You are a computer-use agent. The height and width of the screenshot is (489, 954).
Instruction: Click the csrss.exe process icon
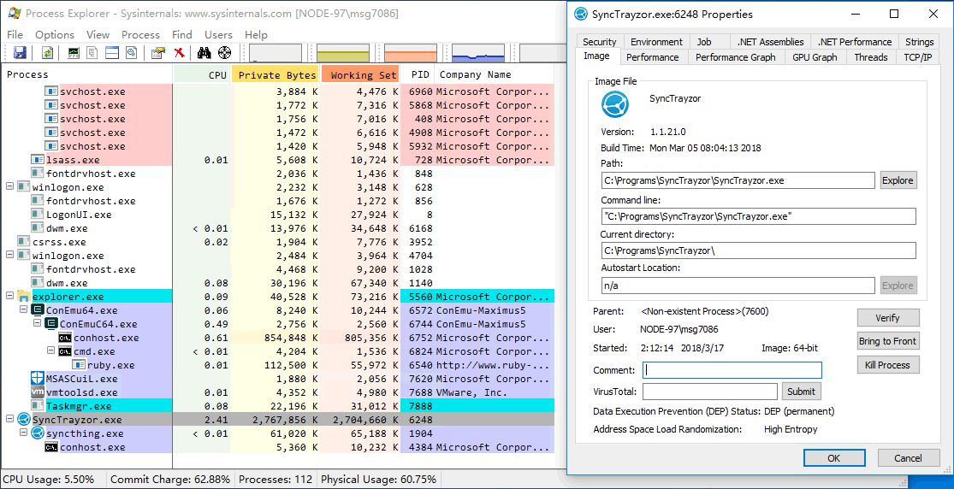pyautogui.click(x=24, y=242)
